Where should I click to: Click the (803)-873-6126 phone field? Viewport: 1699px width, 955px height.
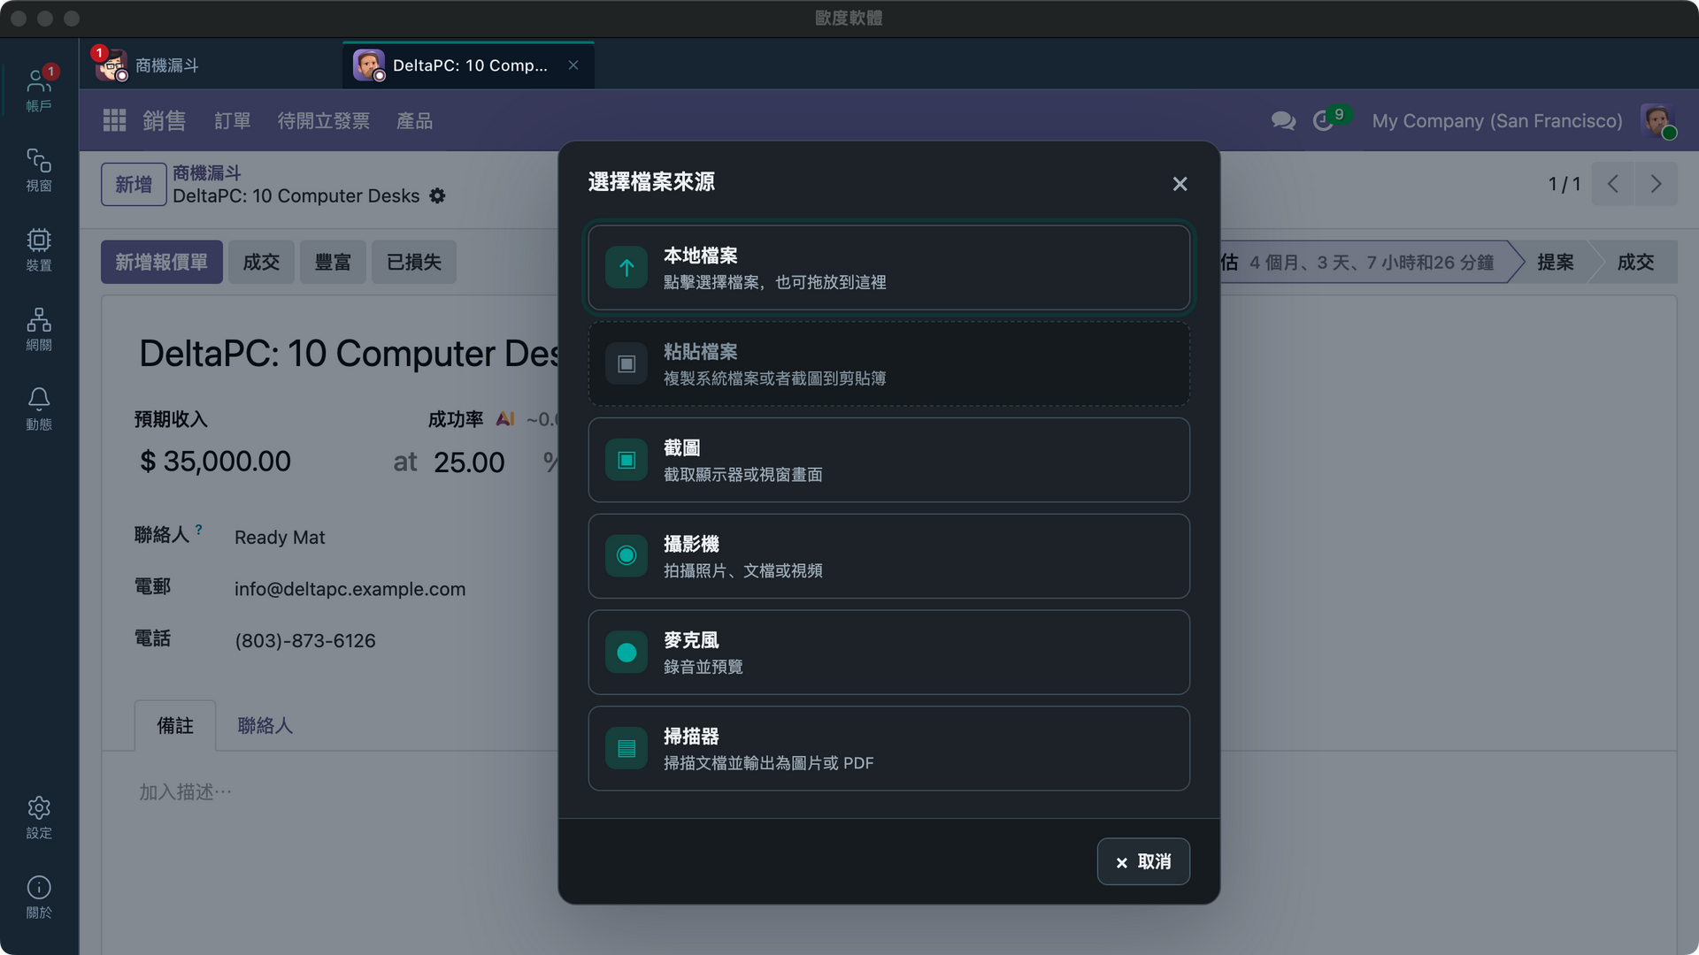(305, 640)
